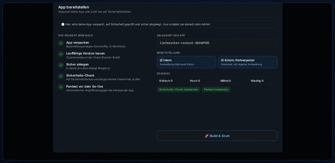This screenshot has width=335, height=163.
Task: Click the Hier wird deine App verpackt banner text
Action: [138, 24]
